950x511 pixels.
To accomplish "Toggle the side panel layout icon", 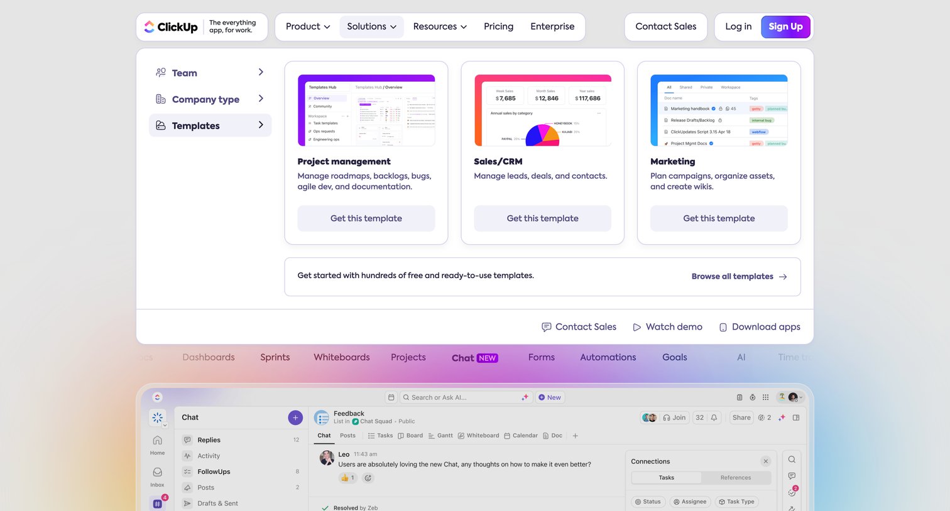I will click(x=796, y=417).
